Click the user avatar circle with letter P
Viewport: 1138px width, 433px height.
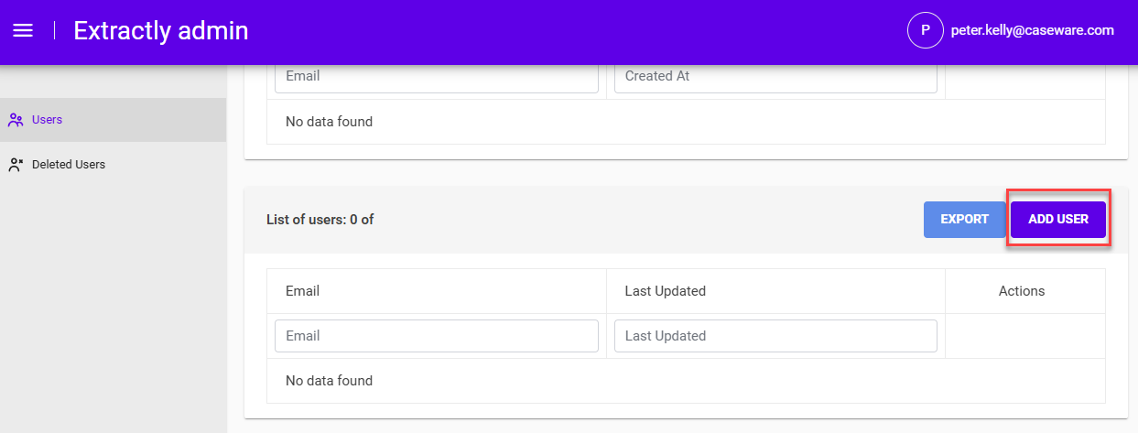925,30
